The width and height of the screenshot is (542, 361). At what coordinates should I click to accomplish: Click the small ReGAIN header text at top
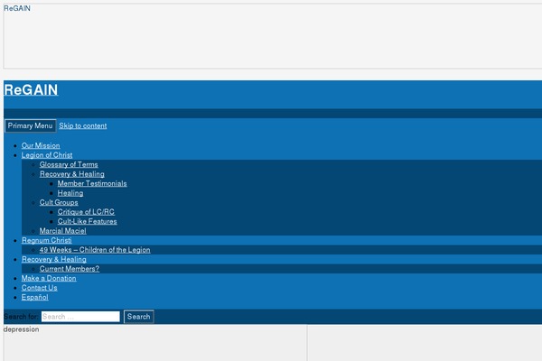coord(17,8)
